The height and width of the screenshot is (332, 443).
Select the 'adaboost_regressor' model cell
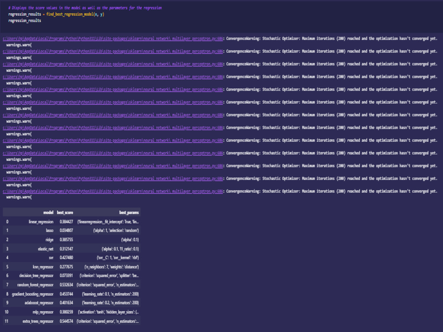(x=39, y=303)
